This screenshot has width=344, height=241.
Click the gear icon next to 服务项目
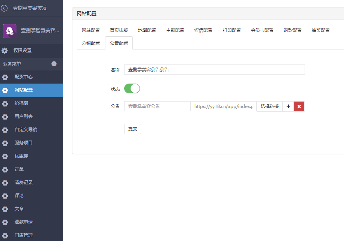(5, 143)
